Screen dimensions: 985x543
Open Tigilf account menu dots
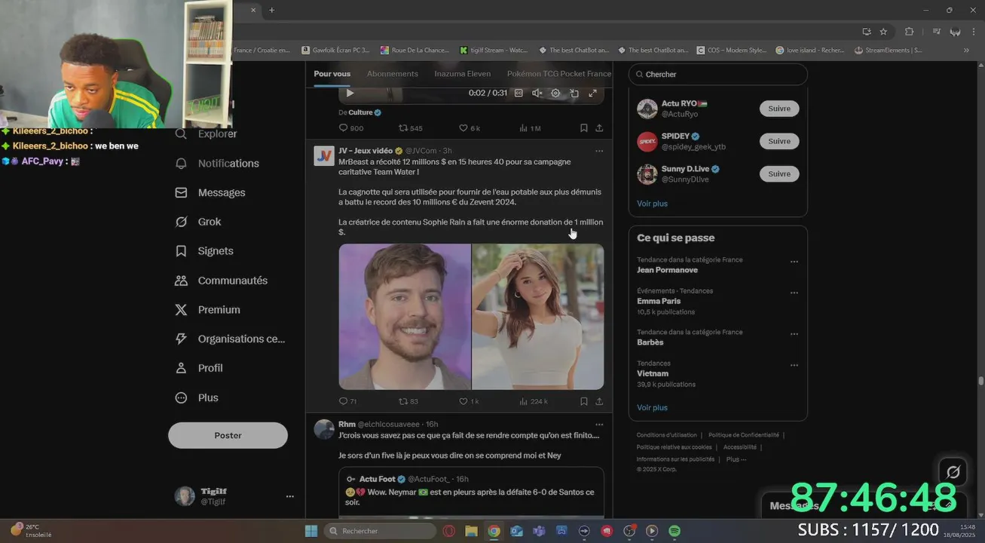pyautogui.click(x=289, y=496)
